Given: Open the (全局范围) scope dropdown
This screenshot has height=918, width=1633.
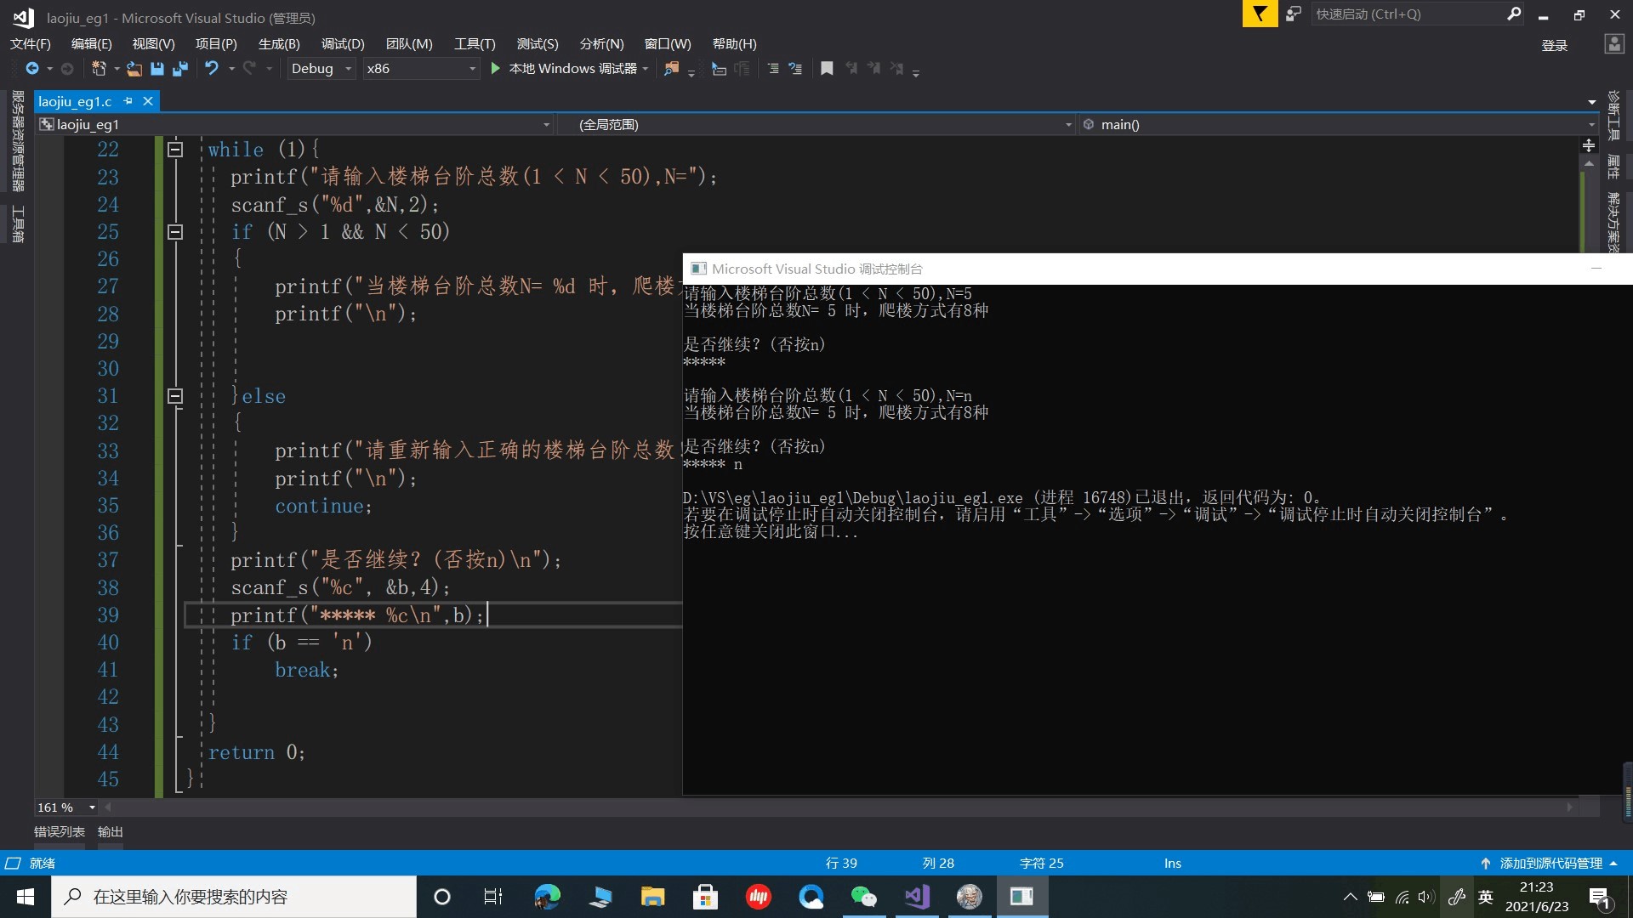Looking at the screenshot, I should 816,125.
